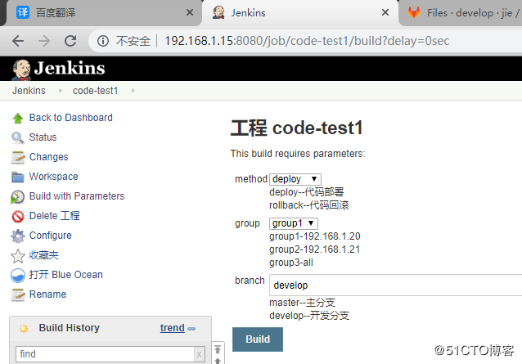Open the 打开 Blue Ocean link
This screenshot has height=364, width=522.
point(66,275)
